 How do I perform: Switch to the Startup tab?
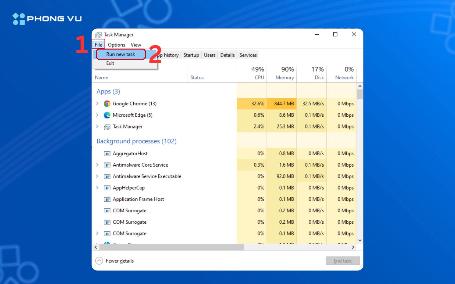(191, 55)
